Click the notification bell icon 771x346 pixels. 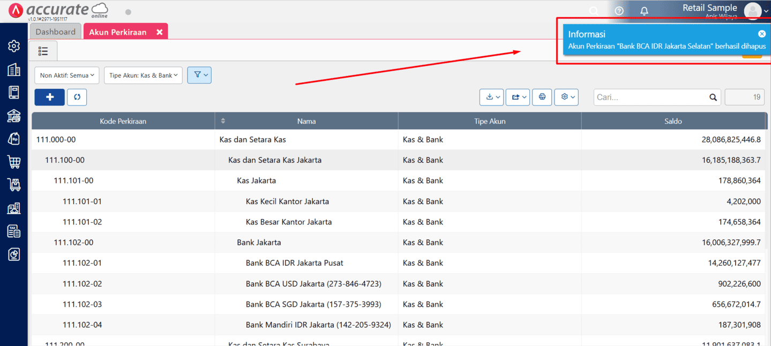645,11
